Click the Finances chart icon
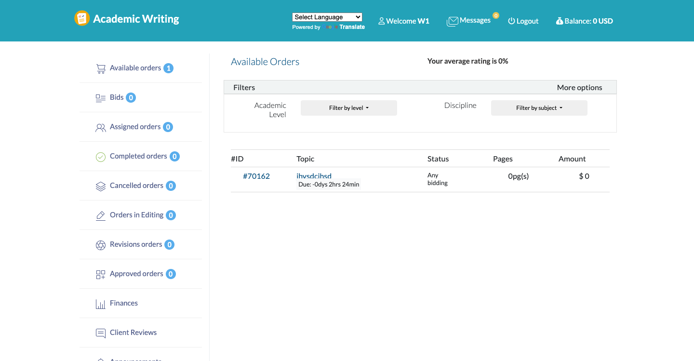The image size is (694, 361). [101, 304]
